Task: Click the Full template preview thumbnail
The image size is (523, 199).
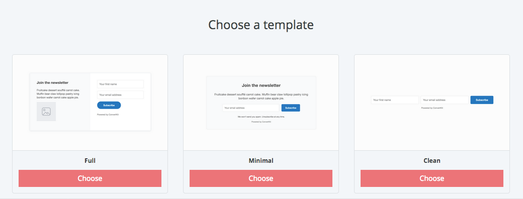Action: click(90, 103)
